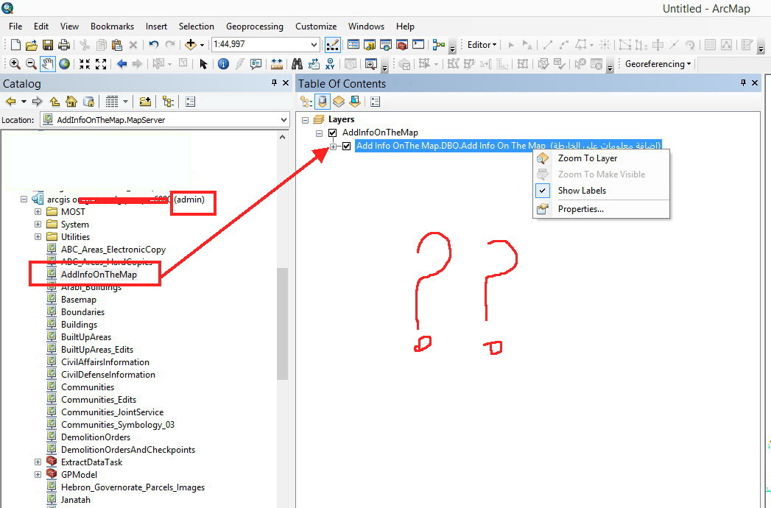Choose the Select Elements arrow tool
771x508 pixels.
point(203,64)
